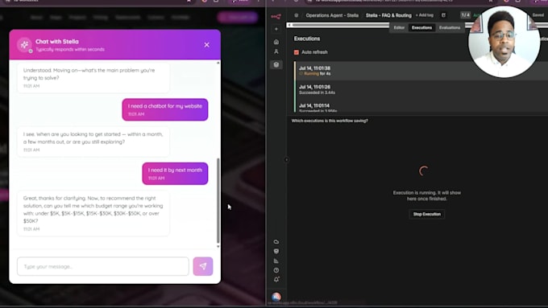The image size is (548, 308).
Task: Open the shield-shaped icon in n8n sidebar
Action: coord(276,251)
